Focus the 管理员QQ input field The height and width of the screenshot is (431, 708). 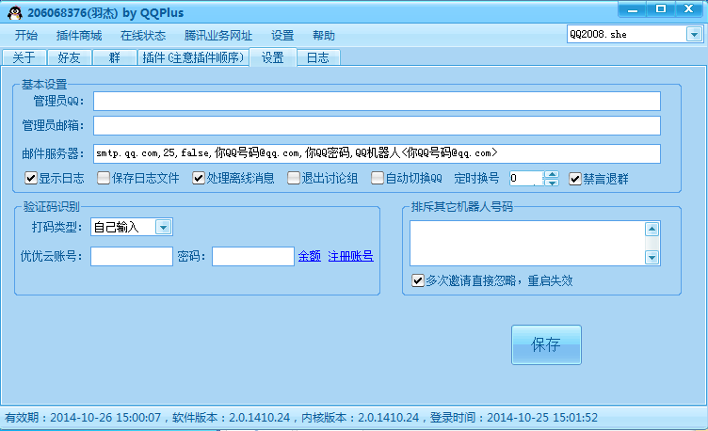point(377,101)
